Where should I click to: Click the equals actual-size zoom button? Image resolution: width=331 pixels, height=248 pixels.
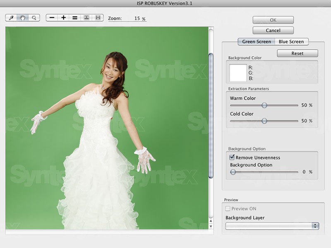(x=75, y=18)
